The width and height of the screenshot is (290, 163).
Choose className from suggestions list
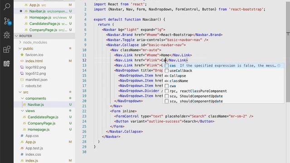223,81
